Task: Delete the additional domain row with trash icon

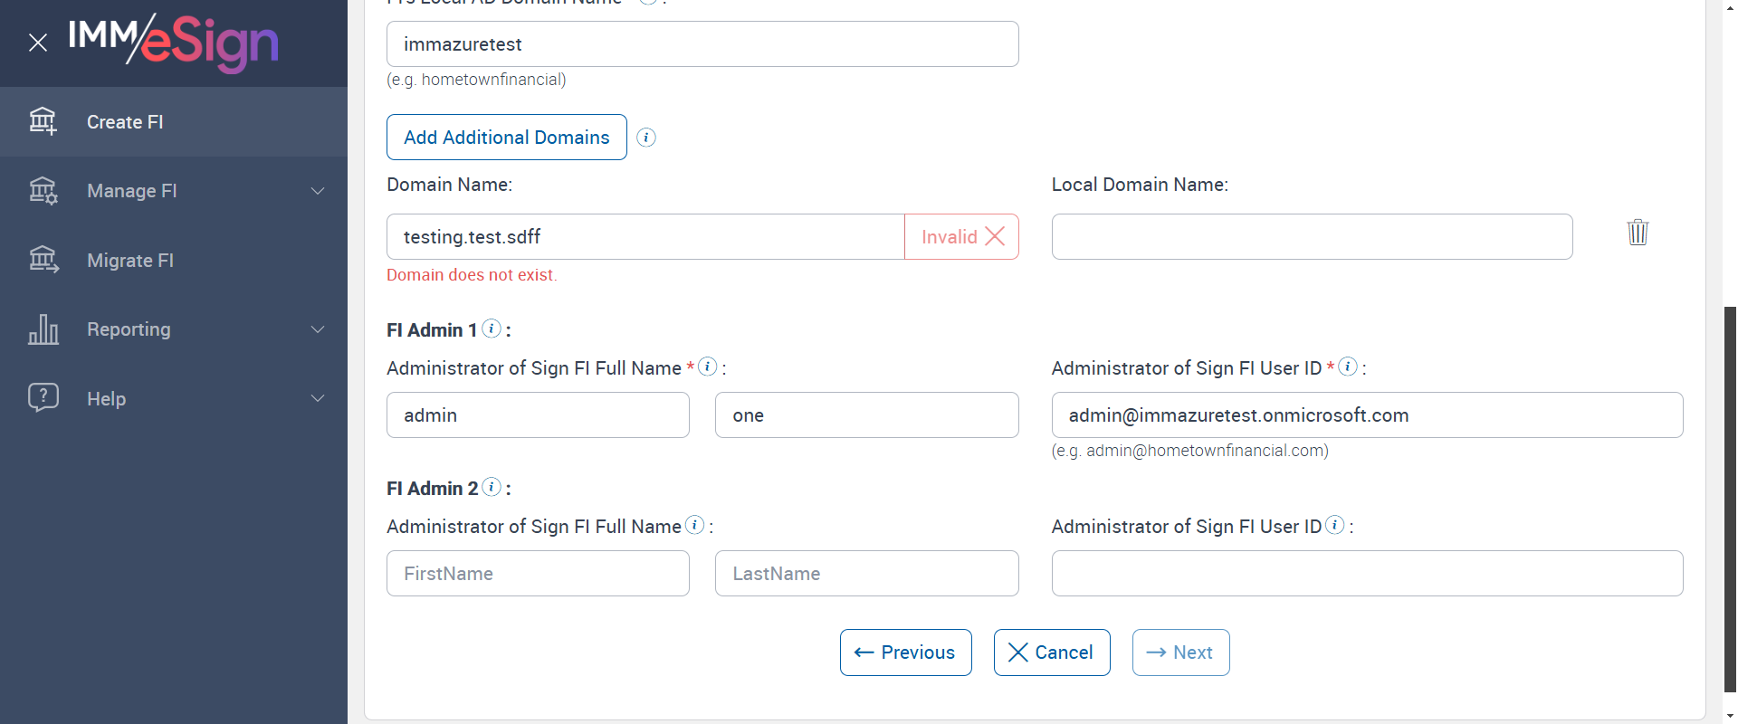Action: pos(1638,233)
